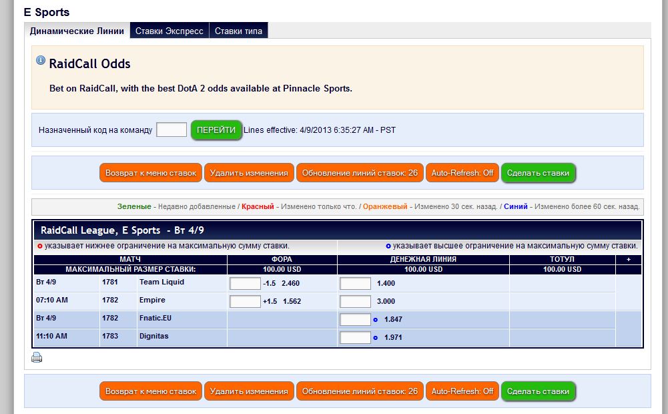Focus the money line stake field for Dignitas
The height and width of the screenshot is (414, 668).
[x=355, y=337]
